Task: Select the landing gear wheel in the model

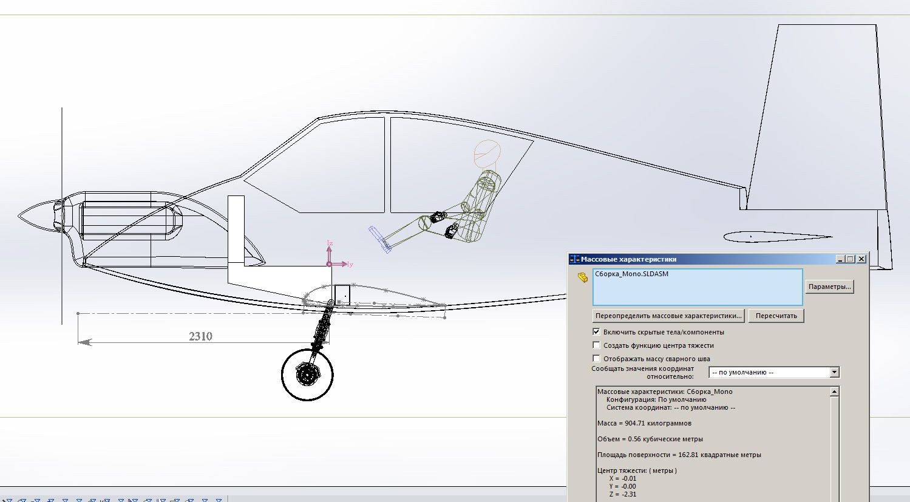Action: click(307, 375)
